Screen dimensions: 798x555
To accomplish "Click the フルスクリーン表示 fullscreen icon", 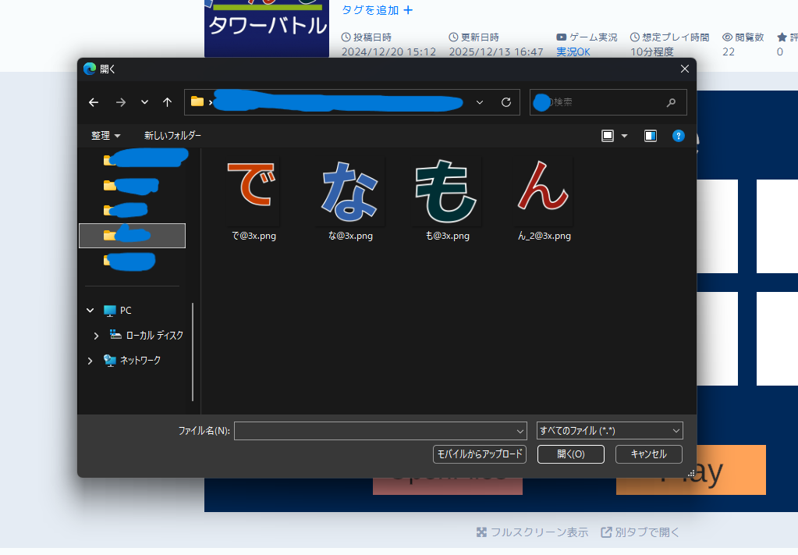I will pyautogui.click(x=481, y=532).
